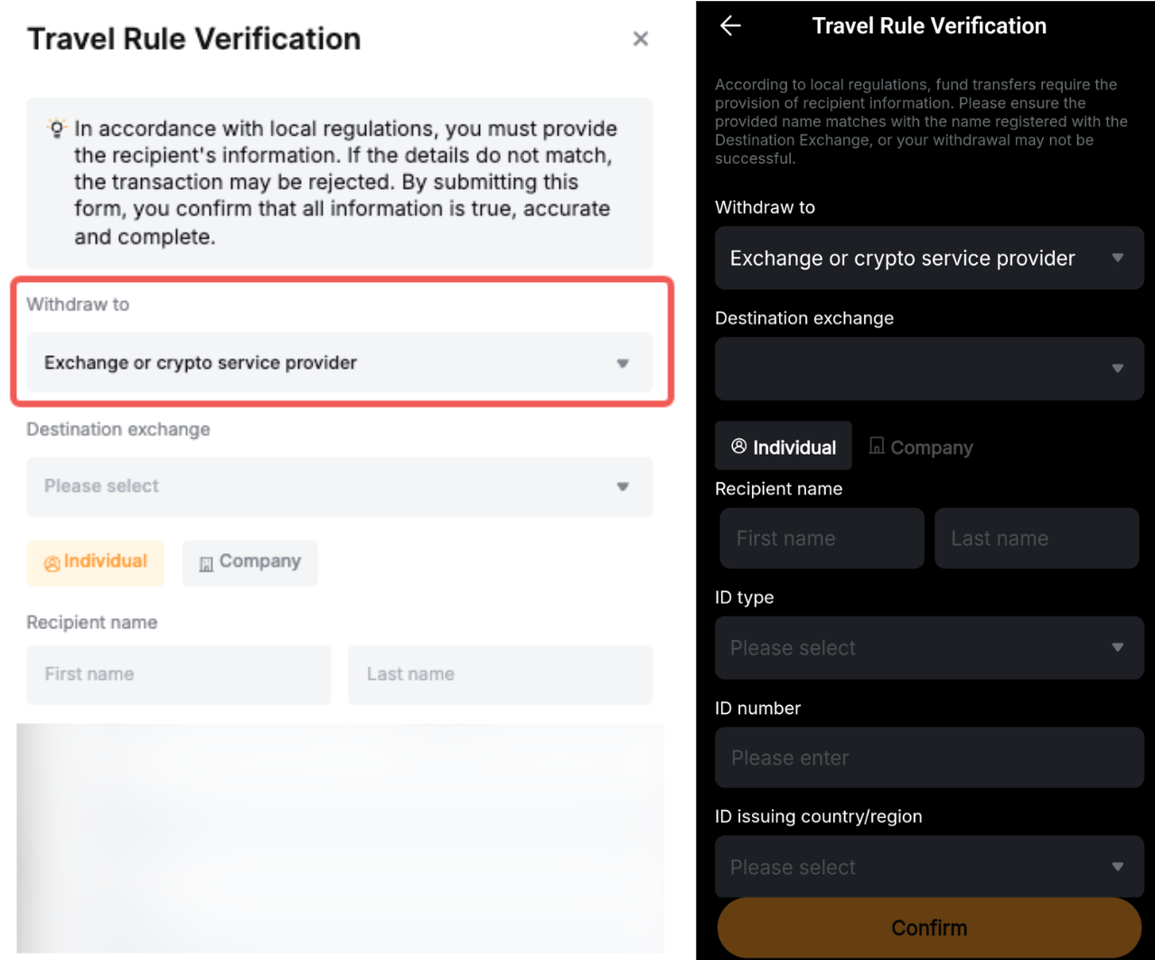The width and height of the screenshot is (1155, 960).
Task: Go back with the arrow icon
Action: coord(730,26)
